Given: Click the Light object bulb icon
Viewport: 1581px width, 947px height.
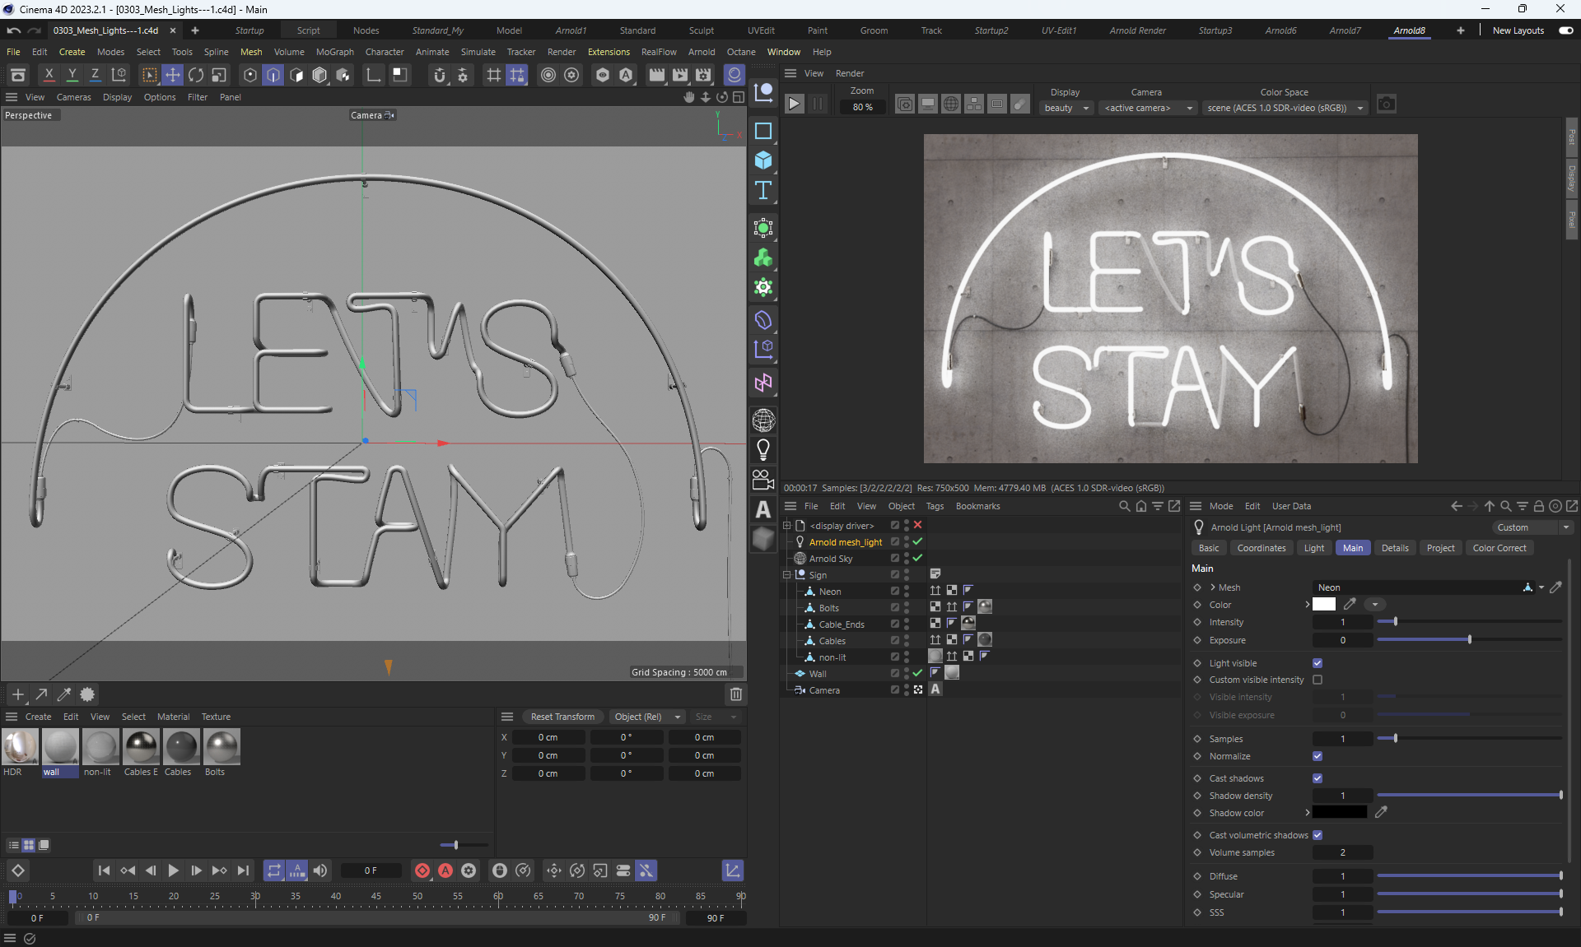Looking at the screenshot, I should pyautogui.click(x=763, y=450).
